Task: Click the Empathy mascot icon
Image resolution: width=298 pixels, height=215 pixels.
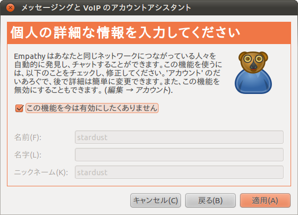Action: 253,73
